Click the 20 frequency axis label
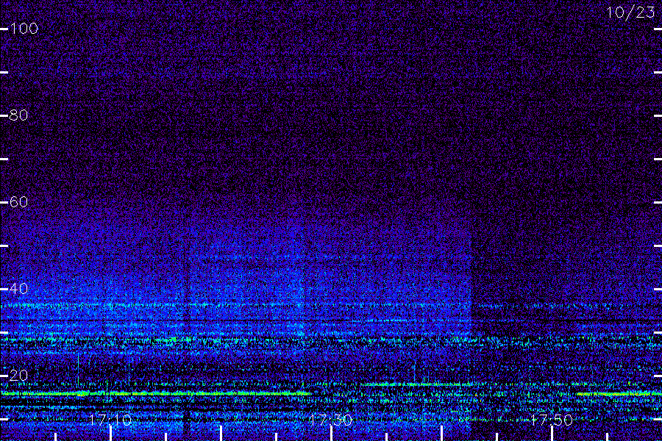This screenshot has height=441, width=662. 19,376
